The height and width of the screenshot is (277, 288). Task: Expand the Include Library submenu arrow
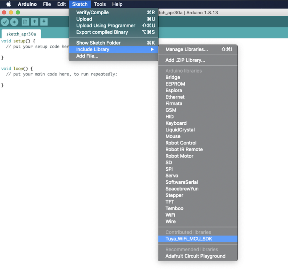coord(152,49)
